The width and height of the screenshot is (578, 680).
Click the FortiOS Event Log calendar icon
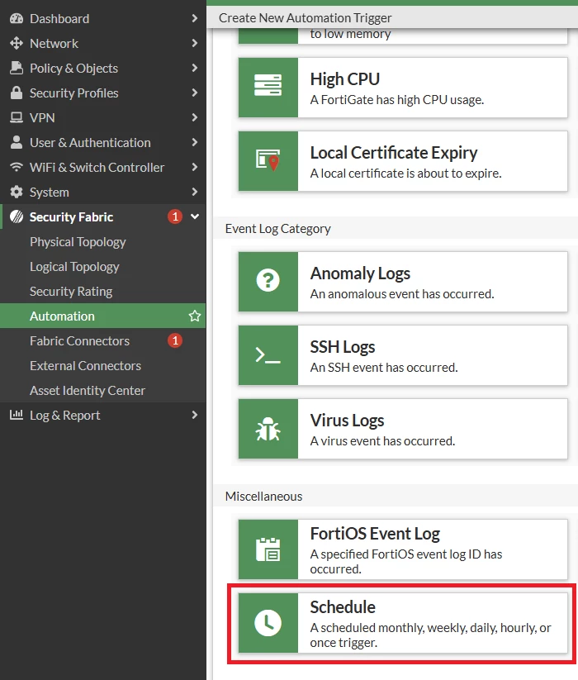268,549
